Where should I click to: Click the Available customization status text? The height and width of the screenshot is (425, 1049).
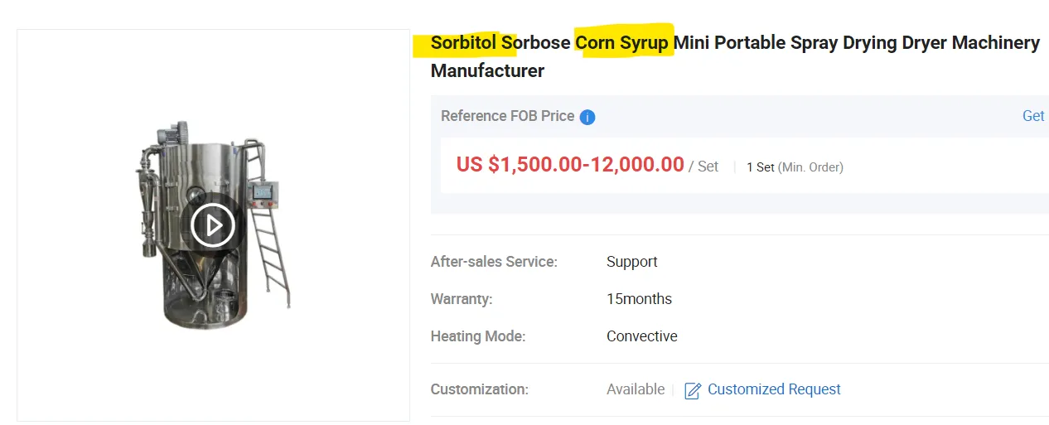tap(635, 389)
